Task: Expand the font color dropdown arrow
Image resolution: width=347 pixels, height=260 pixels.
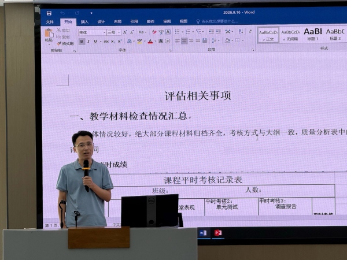Action: tap(155, 41)
